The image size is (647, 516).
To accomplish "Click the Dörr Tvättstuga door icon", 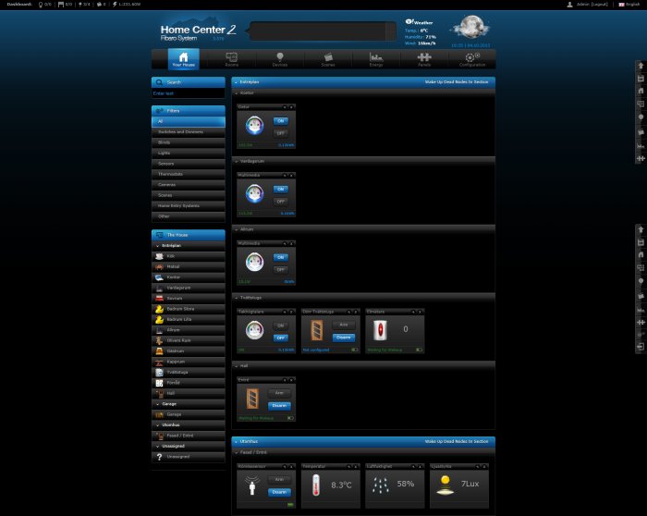I will (x=317, y=331).
